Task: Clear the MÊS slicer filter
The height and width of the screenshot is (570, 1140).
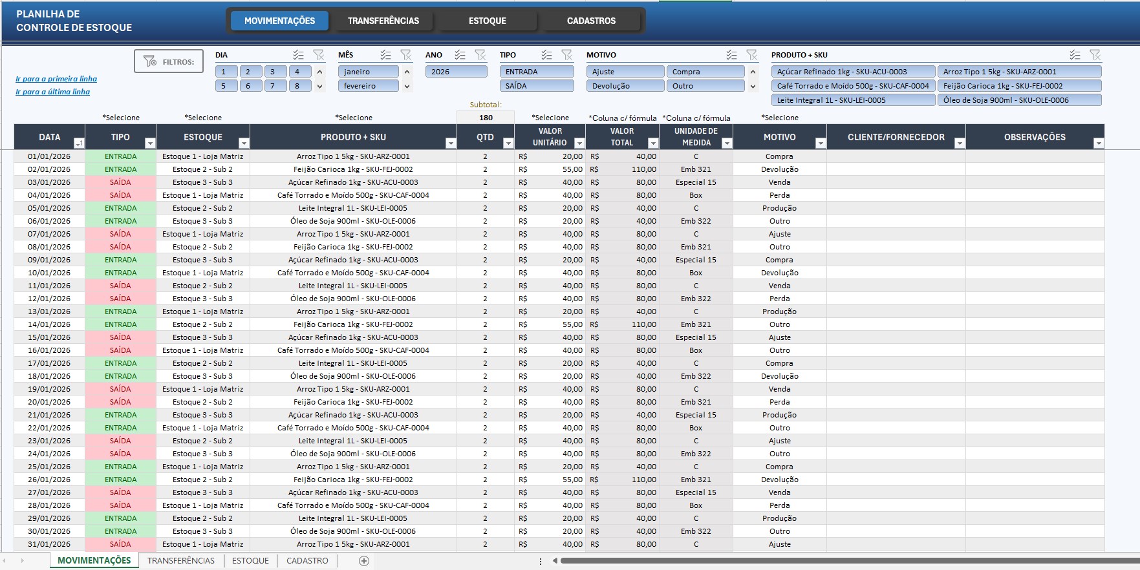Action: (405, 55)
